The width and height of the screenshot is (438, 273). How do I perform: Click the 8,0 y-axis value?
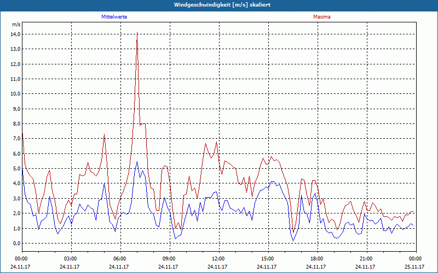tap(17, 124)
